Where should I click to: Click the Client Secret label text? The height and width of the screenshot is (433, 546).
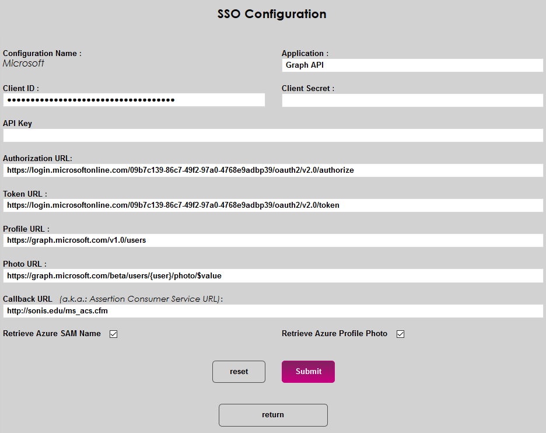[307, 89]
